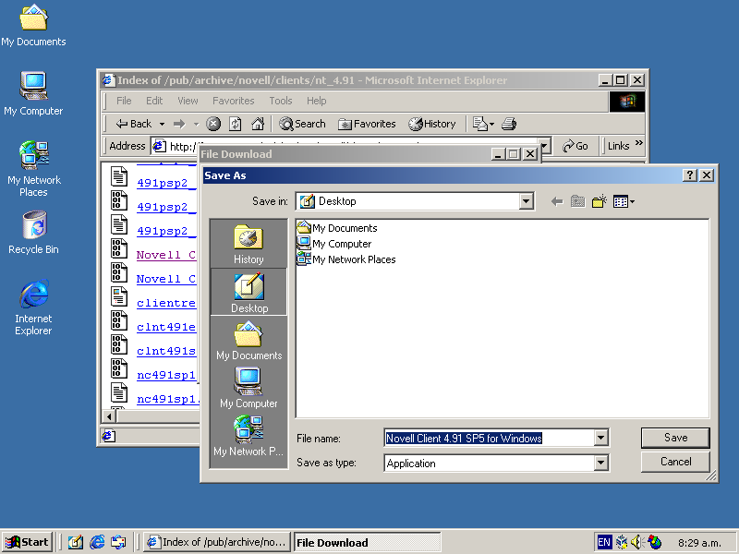Expand the Links toolbar chevron
This screenshot has width=739, height=554.
click(x=638, y=143)
